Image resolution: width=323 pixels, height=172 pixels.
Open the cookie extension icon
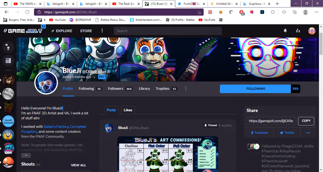point(220,12)
